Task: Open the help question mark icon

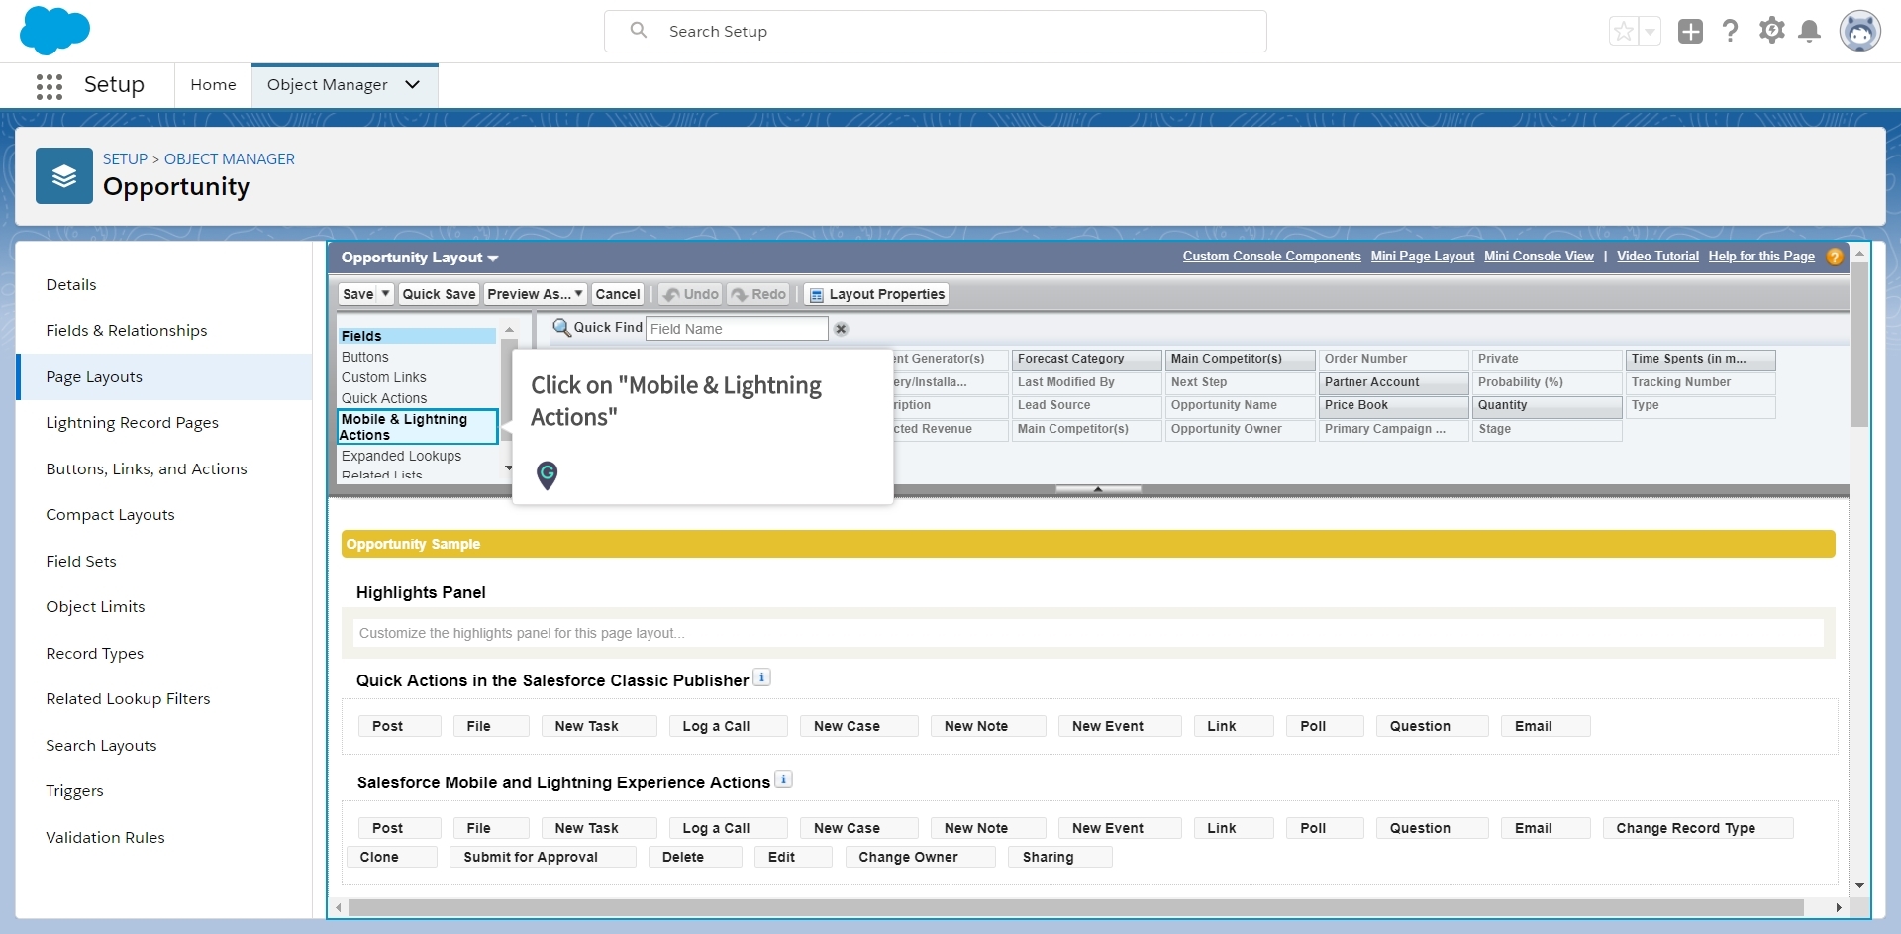Action: 1730,31
